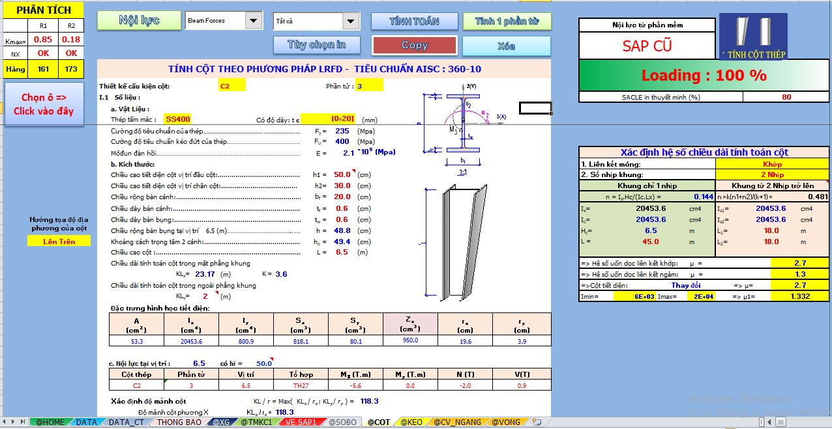Click the Nội lực button

click(140, 20)
